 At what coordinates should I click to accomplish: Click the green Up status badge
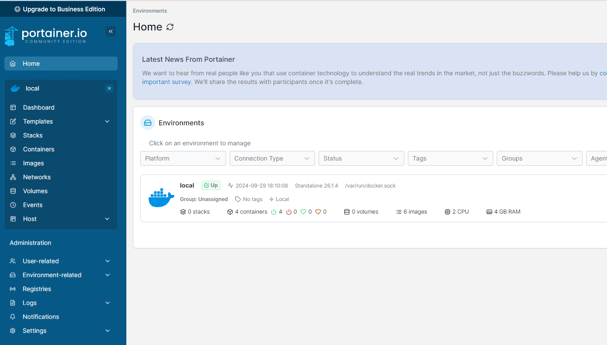click(x=211, y=185)
